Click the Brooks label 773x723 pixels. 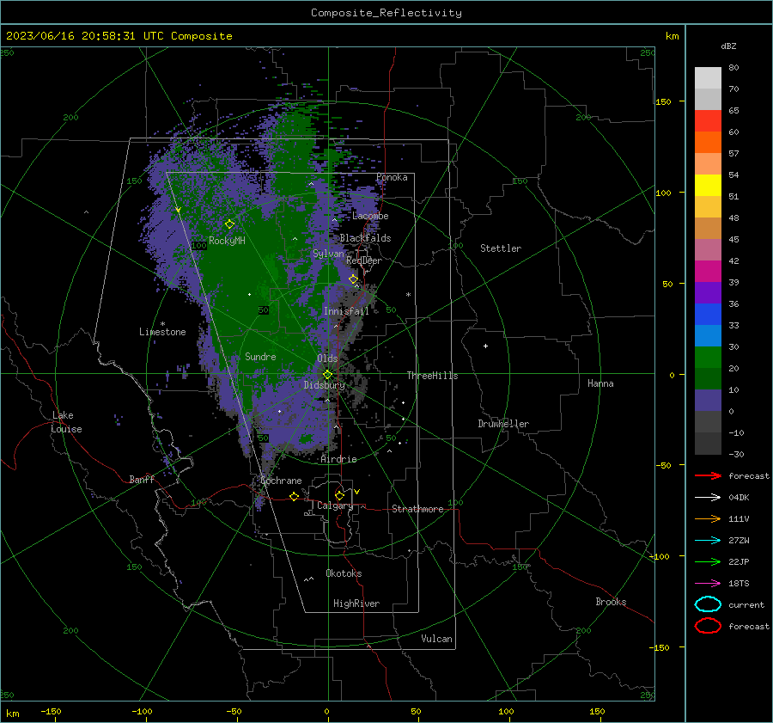(611, 602)
